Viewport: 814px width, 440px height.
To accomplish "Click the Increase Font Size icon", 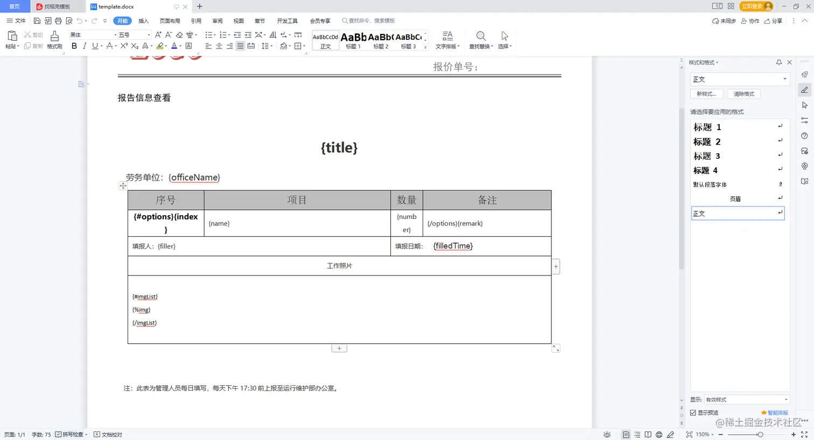I will (158, 35).
